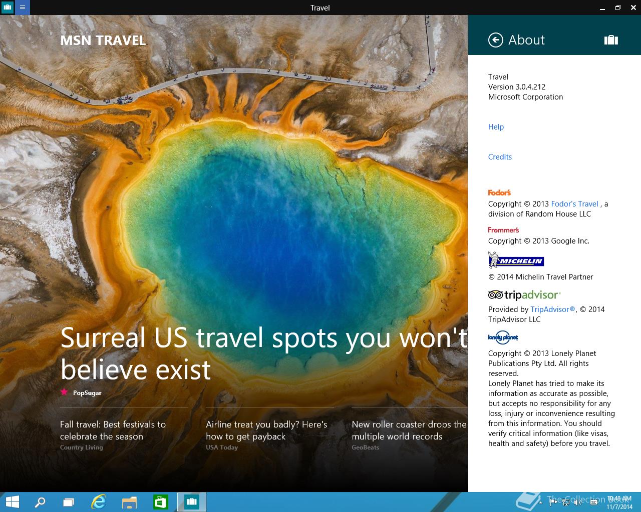Follow the TripAdvisor® link
This screenshot has height=512, width=641.
click(553, 309)
